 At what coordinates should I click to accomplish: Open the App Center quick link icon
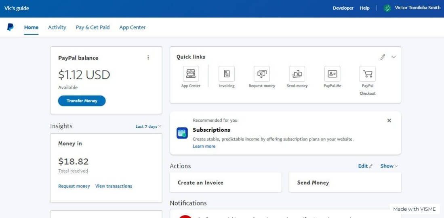pos(191,74)
